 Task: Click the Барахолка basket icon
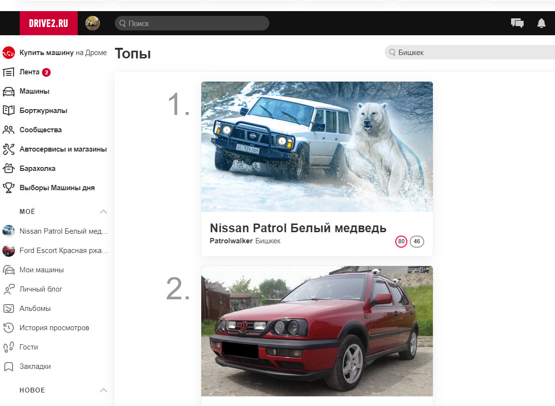(x=9, y=168)
